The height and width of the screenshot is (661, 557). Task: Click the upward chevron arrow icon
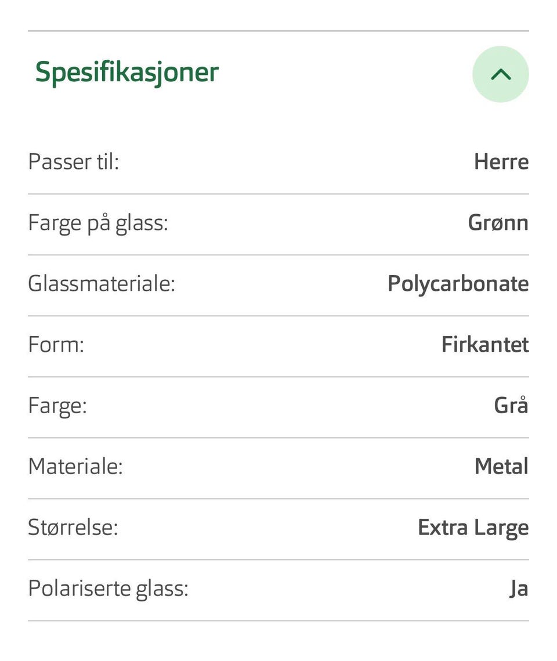[501, 75]
